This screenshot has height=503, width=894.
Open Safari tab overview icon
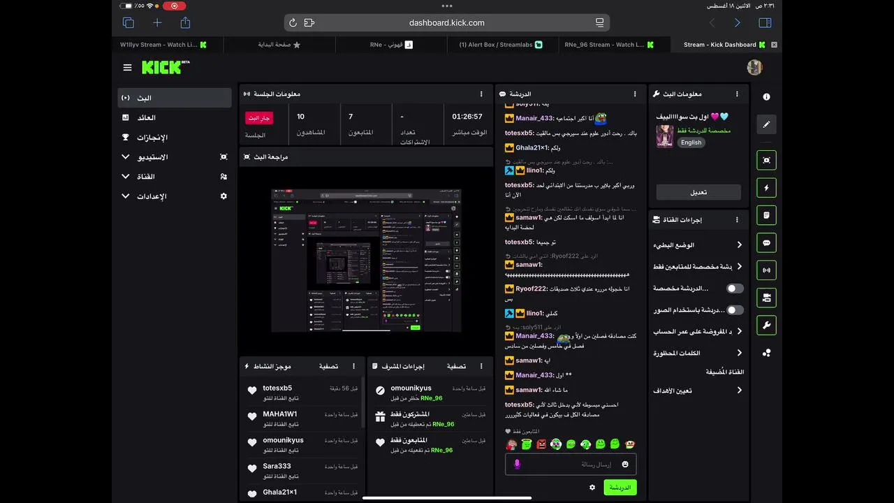[129, 23]
